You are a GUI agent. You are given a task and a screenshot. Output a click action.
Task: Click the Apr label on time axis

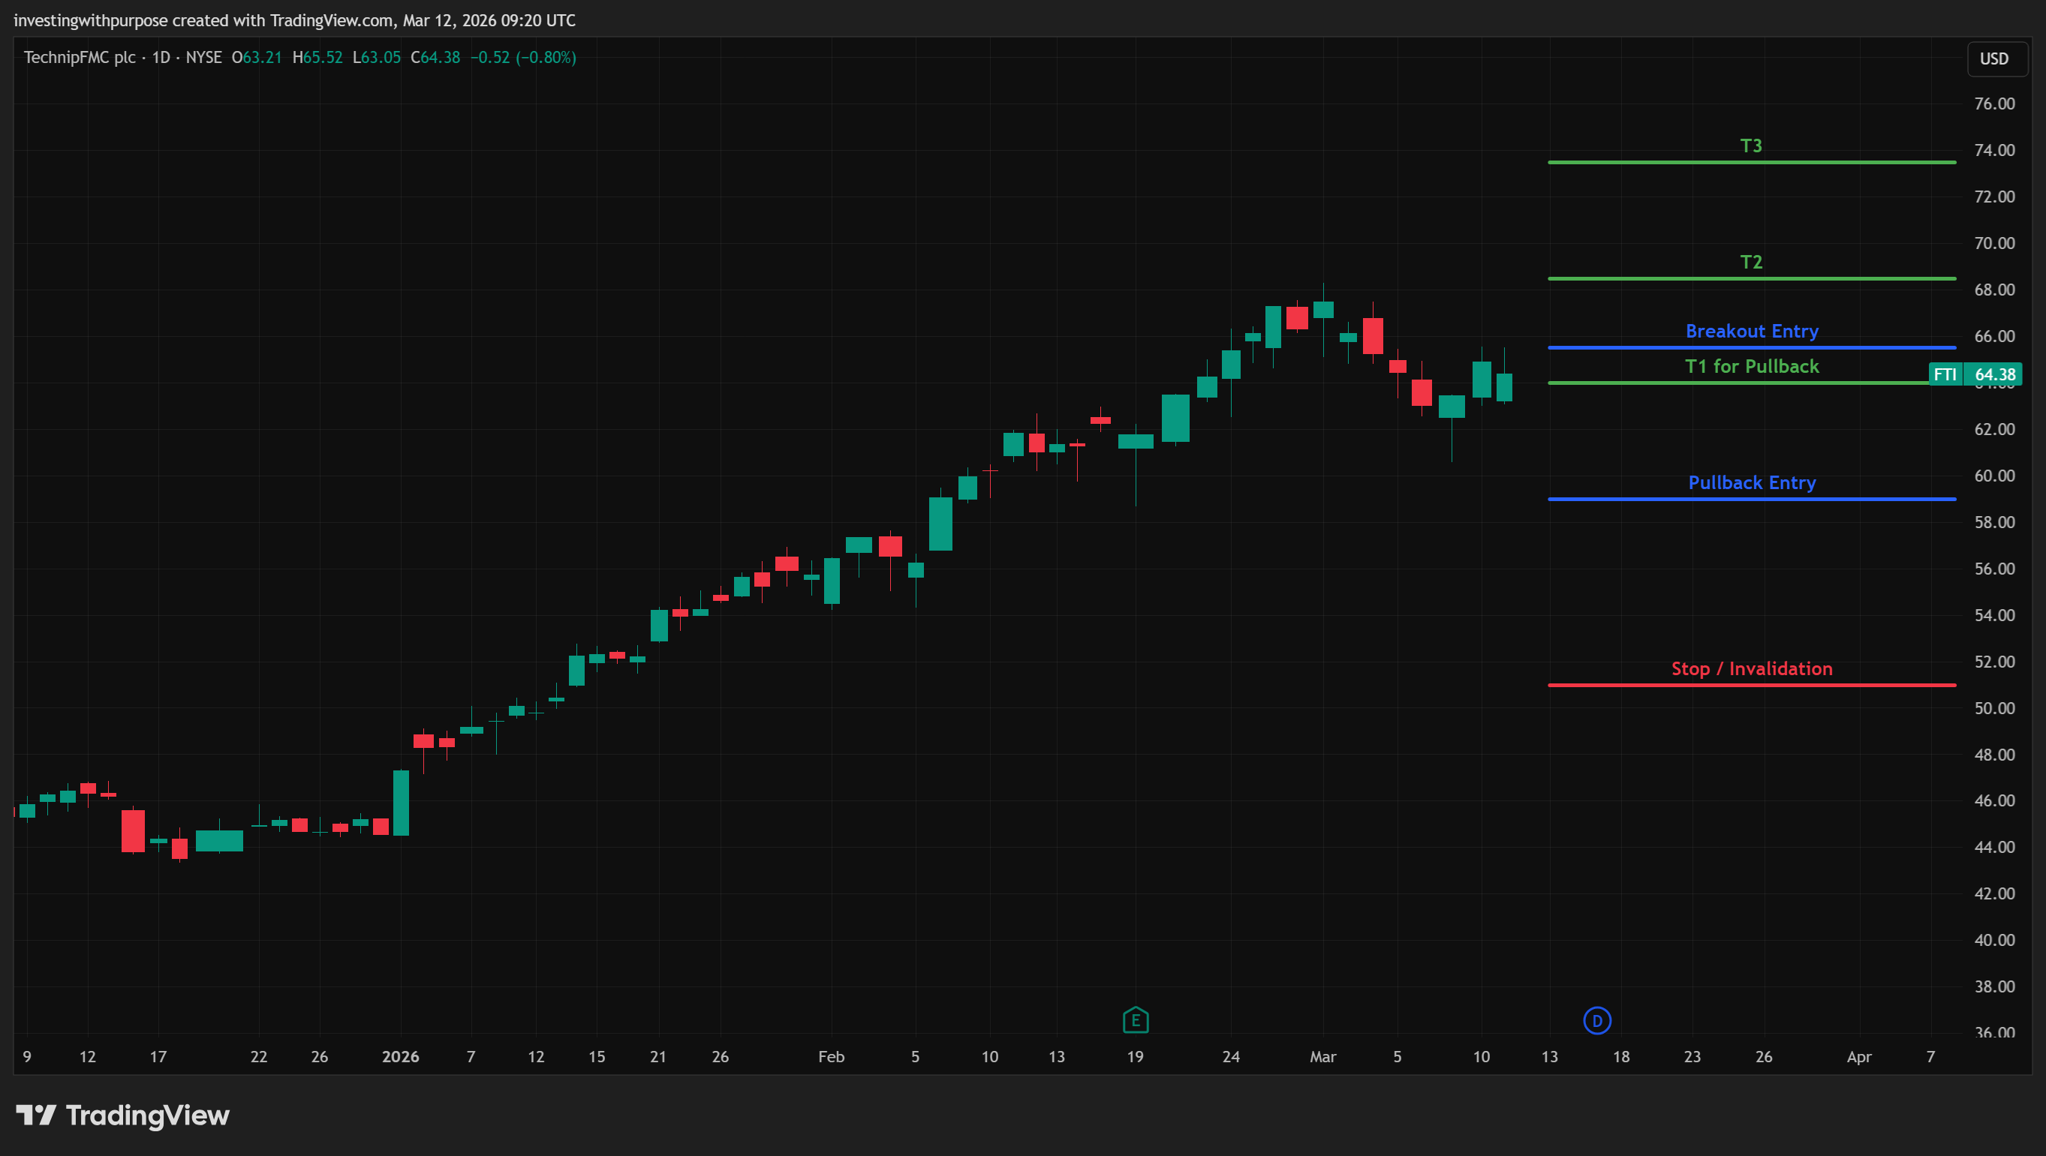[1858, 1057]
